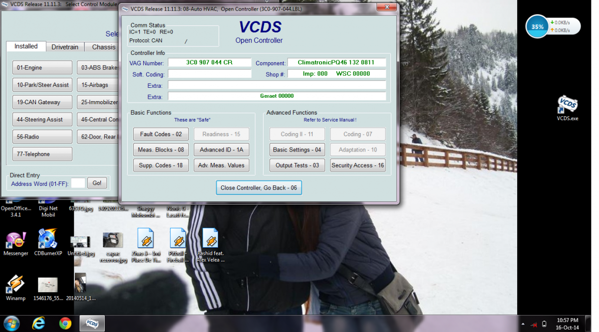
Task: Select module 62-Door, Rear
Action: (98, 137)
